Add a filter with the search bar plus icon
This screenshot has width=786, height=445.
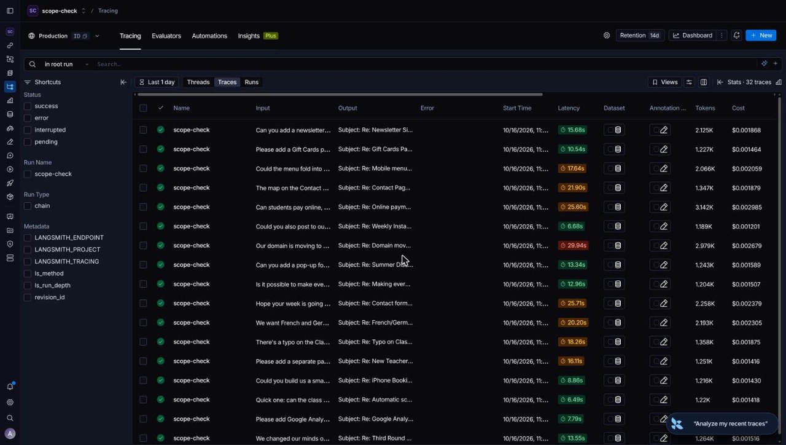click(x=776, y=64)
